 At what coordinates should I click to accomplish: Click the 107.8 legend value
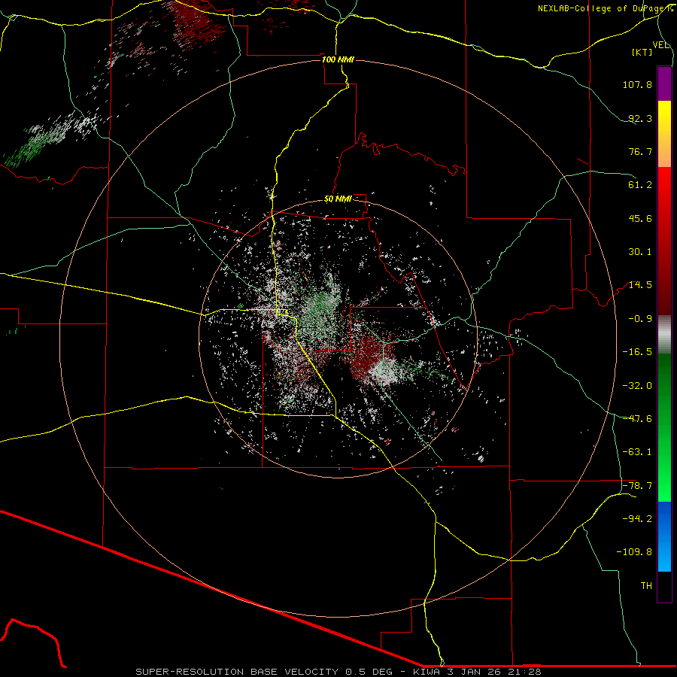637,84
